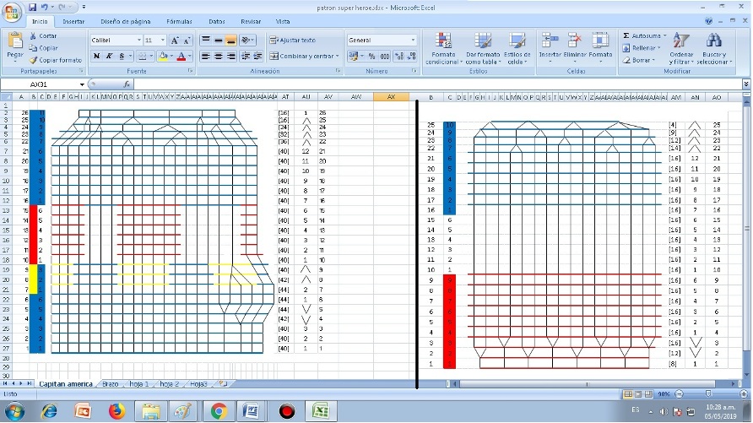Click the Autosuma button
The width and height of the screenshot is (753, 423).
click(646, 36)
